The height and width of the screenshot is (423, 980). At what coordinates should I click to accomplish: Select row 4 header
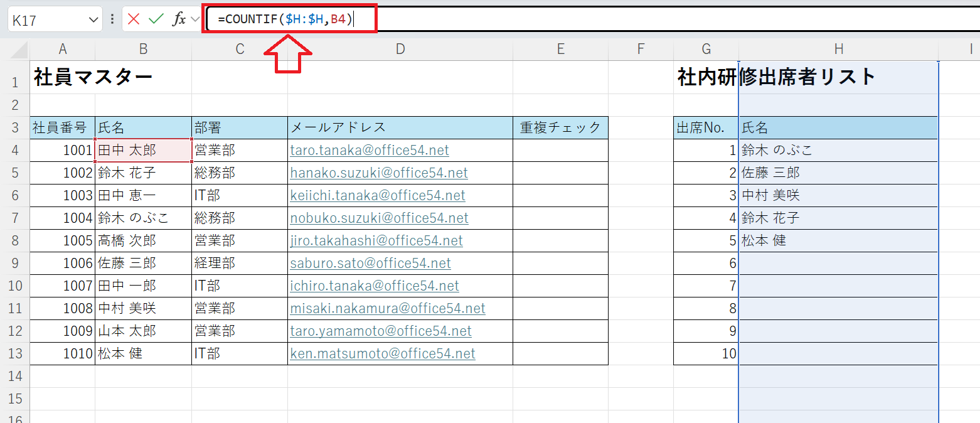click(15, 150)
